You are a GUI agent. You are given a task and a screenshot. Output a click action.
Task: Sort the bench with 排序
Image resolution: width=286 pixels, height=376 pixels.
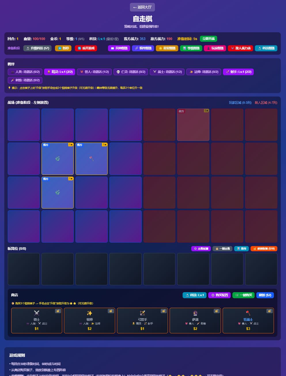coord(241,249)
